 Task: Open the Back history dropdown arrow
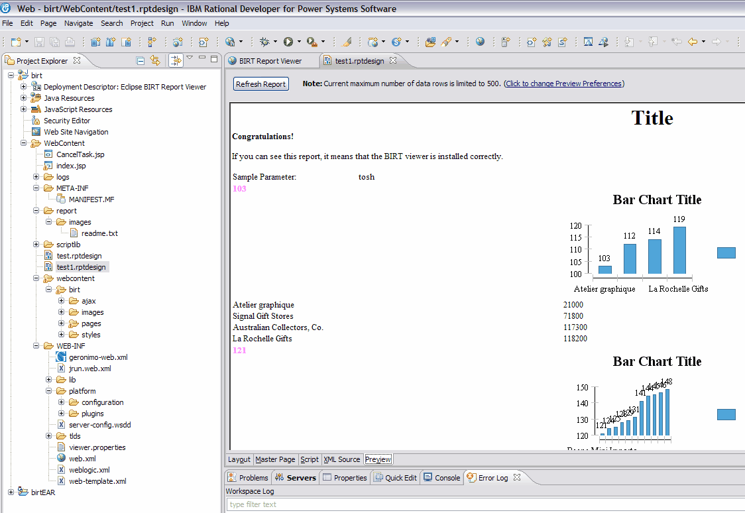tap(704, 42)
